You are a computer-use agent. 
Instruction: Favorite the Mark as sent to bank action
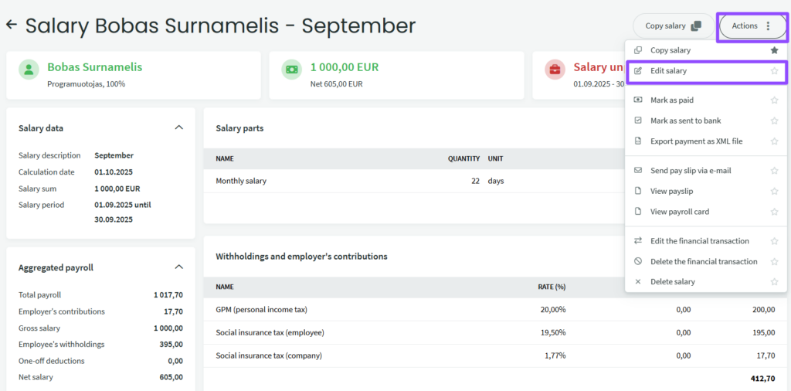point(774,121)
